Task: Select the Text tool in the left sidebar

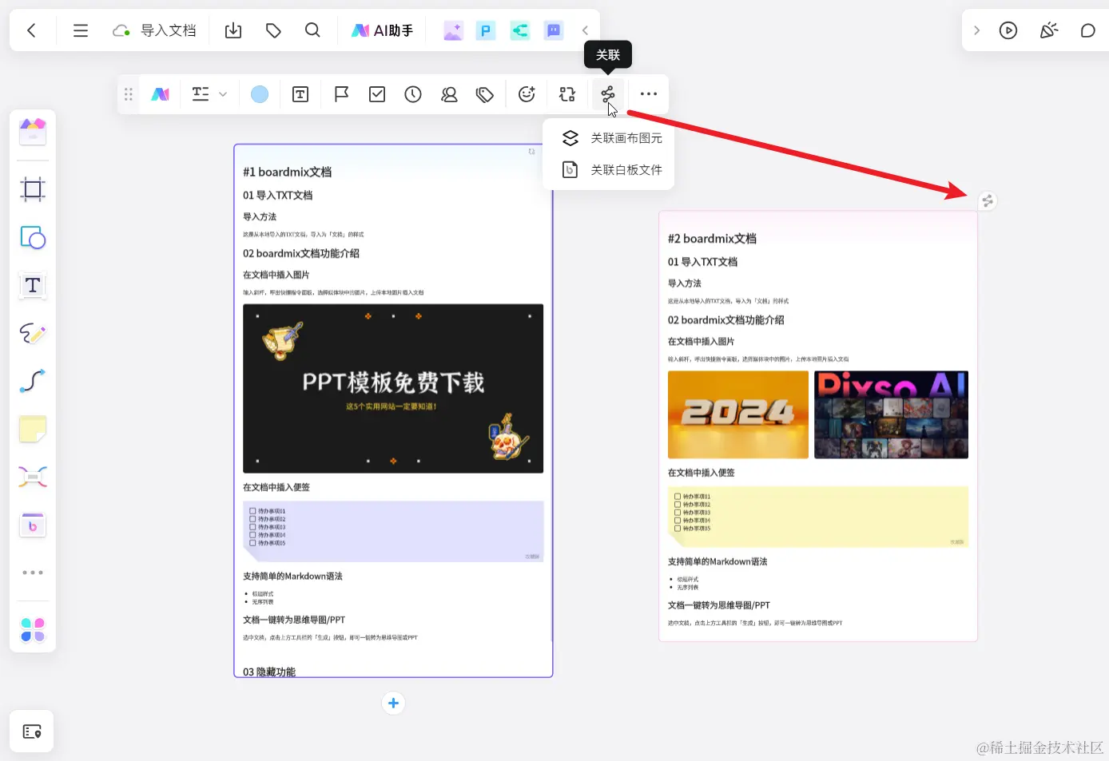Action: [32, 286]
